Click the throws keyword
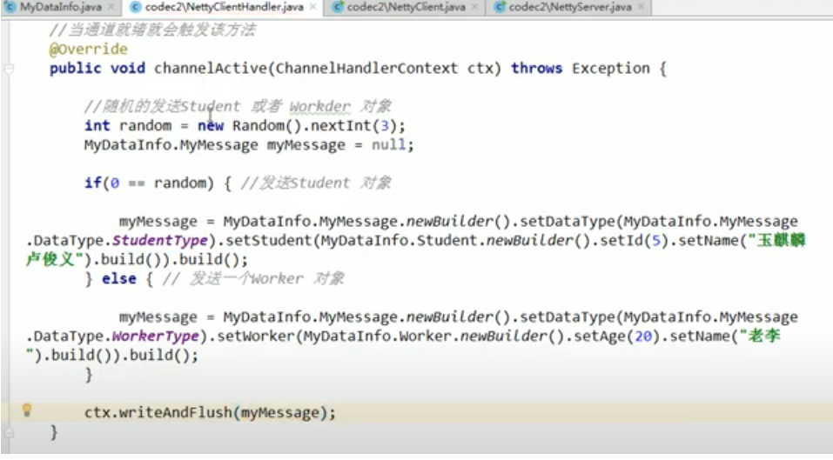Image resolution: width=833 pixels, height=460 pixels. coord(536,69)
